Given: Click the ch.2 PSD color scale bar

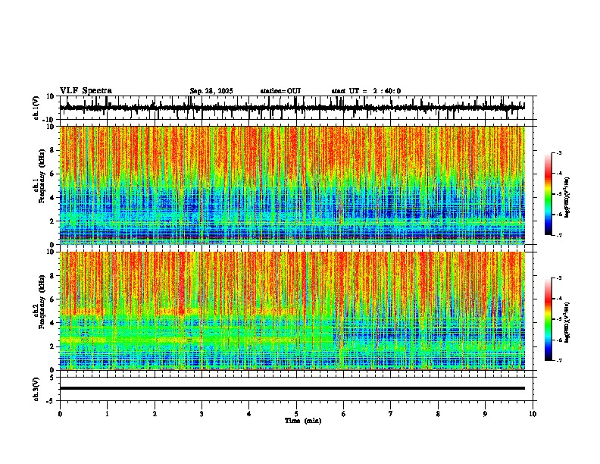Looking at the screenshot, I should pos(548,319).
